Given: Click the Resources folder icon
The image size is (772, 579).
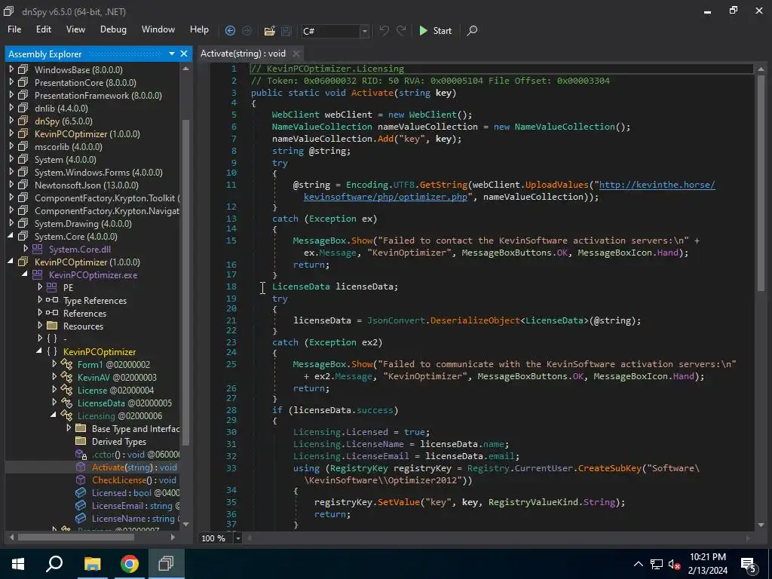Looking at the screenshot, I should point(52,326).
